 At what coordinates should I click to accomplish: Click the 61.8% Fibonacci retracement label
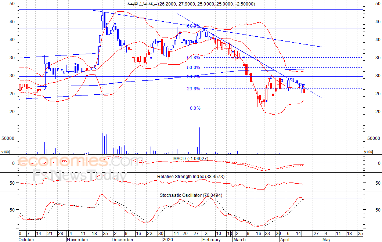coord(193,58)
